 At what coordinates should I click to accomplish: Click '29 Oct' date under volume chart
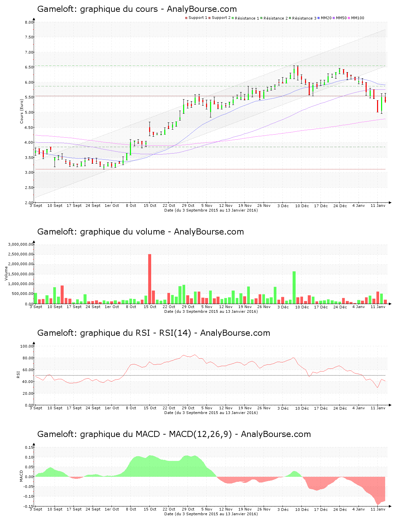coord(188,307)
